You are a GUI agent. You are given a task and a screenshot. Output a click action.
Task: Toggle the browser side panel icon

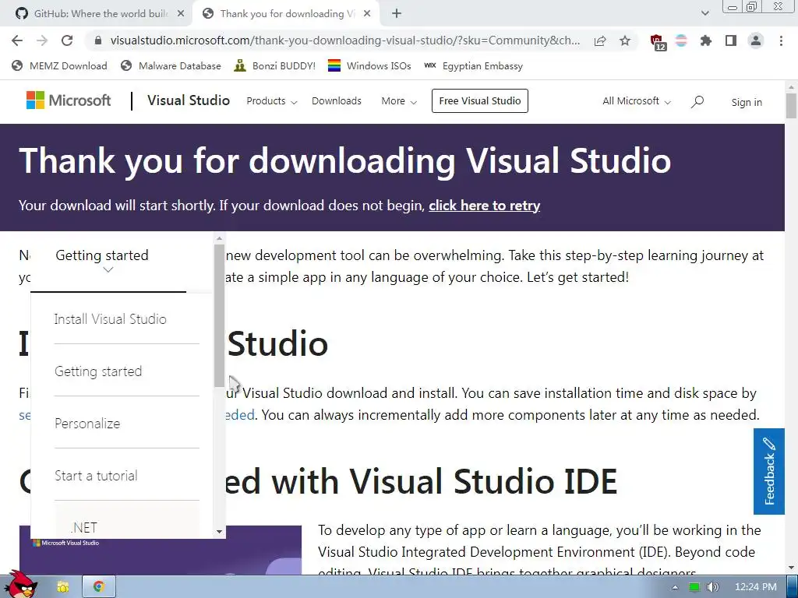point(731,40)
